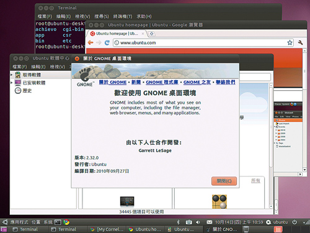Open 求助(H) menu in Terminal

click(144, 16)
